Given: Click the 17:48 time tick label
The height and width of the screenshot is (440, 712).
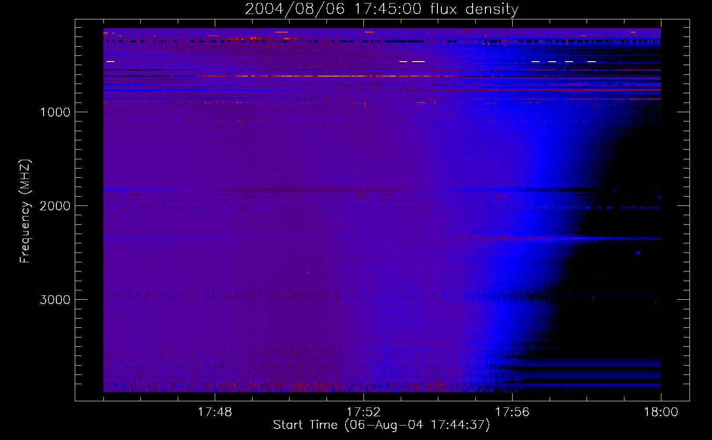Looking at the screenshot, I should (x=215, y=412).
